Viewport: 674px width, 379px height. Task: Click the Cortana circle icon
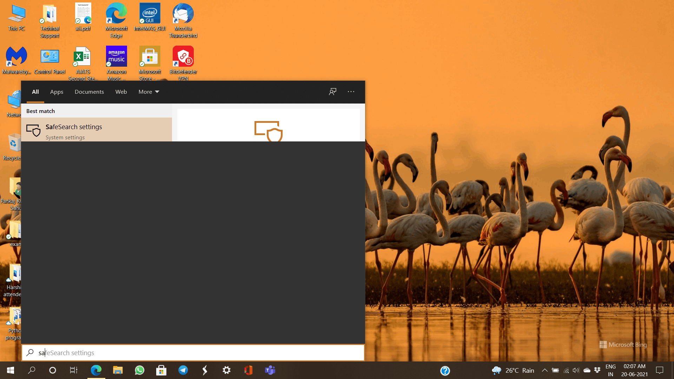pyautogui.click(x=53, y=370)
